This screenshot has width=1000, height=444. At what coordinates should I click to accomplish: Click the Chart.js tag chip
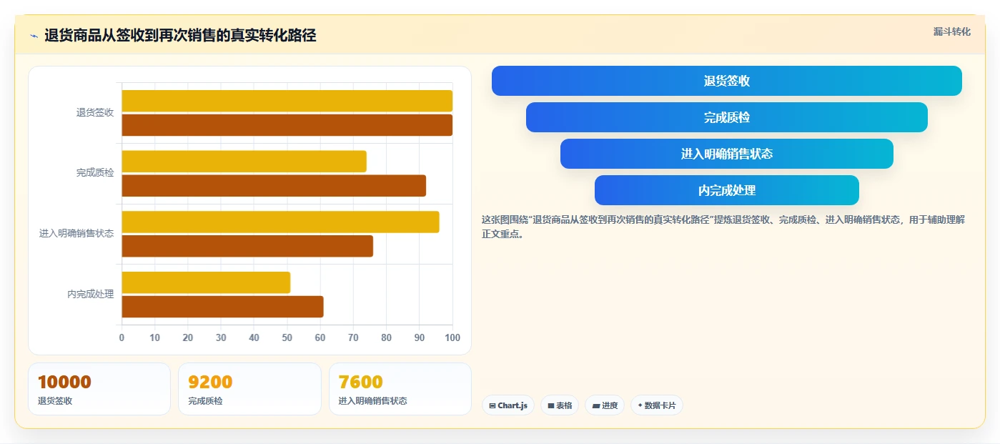tap(508, 405)
